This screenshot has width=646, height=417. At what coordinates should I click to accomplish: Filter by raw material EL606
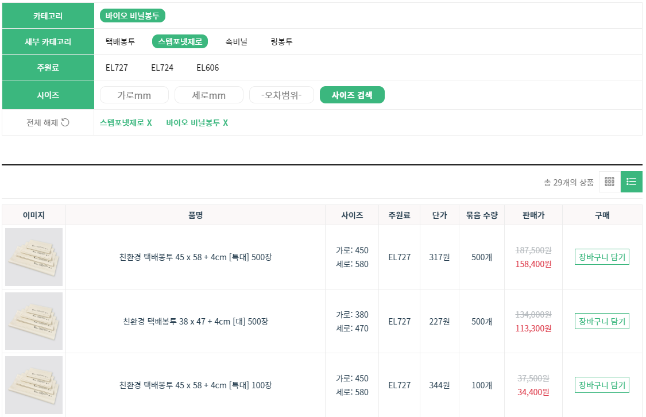pos(207,68)
